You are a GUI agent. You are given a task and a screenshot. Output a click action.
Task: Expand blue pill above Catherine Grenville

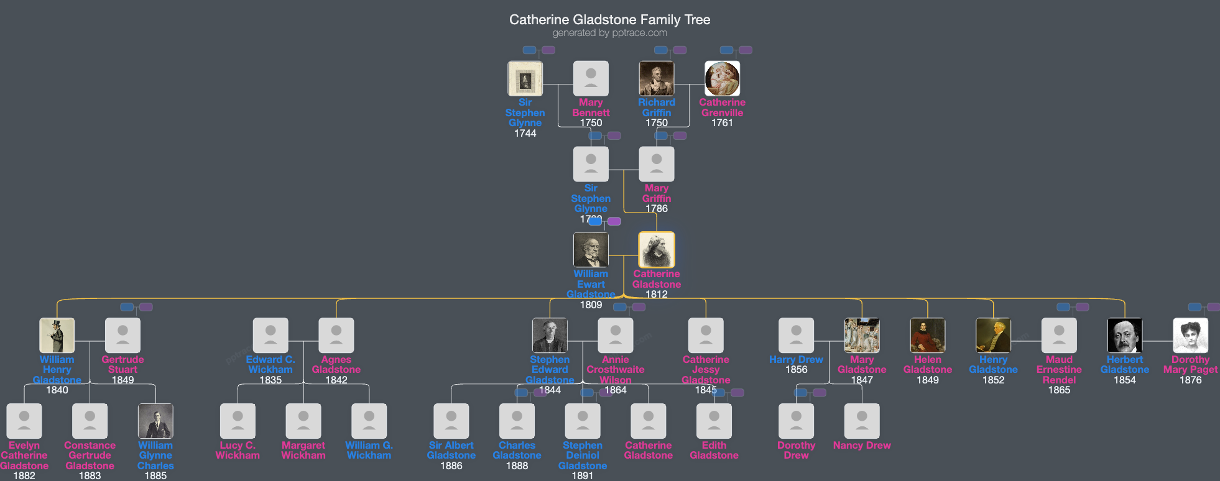(726, 50)
